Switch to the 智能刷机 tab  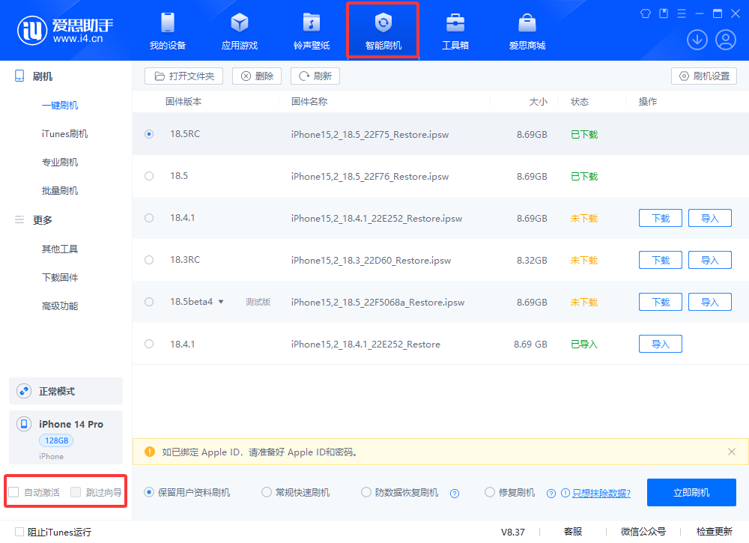tap(383, 31)
